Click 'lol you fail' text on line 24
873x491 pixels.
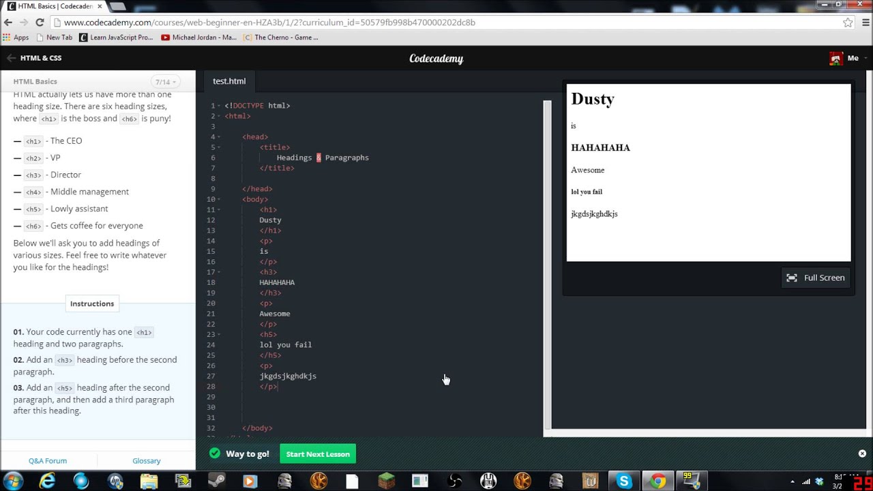tap(285, 345)
